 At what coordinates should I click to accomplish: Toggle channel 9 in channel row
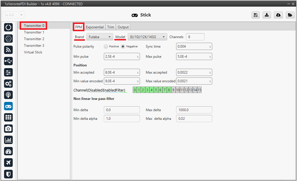[173, 90]
